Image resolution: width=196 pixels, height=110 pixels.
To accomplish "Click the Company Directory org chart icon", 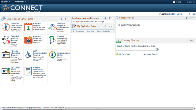I will click(x=118, y=41).
